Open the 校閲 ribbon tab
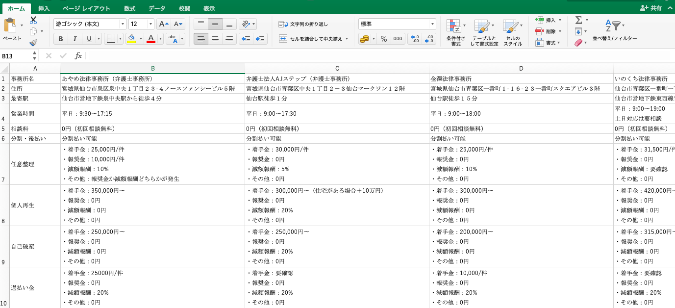The image size is (675, 308). 184,8
